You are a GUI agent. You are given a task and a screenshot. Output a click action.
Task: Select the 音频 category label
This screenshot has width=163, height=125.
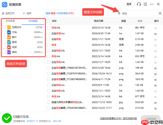(14, 42)
